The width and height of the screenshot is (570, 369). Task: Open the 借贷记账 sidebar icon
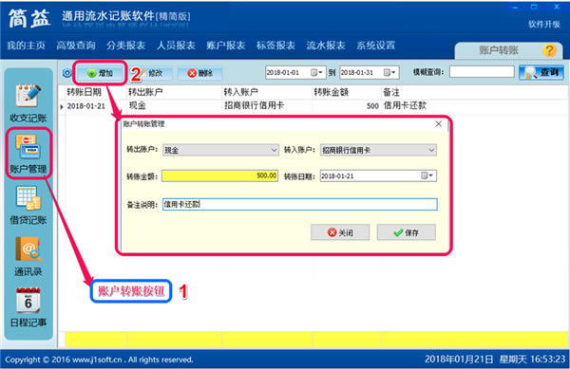(x=28, y=205)
